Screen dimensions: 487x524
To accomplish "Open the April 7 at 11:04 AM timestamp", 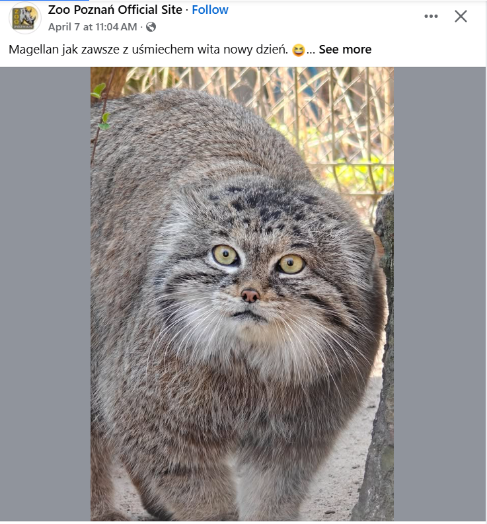I will coord(93,26).
